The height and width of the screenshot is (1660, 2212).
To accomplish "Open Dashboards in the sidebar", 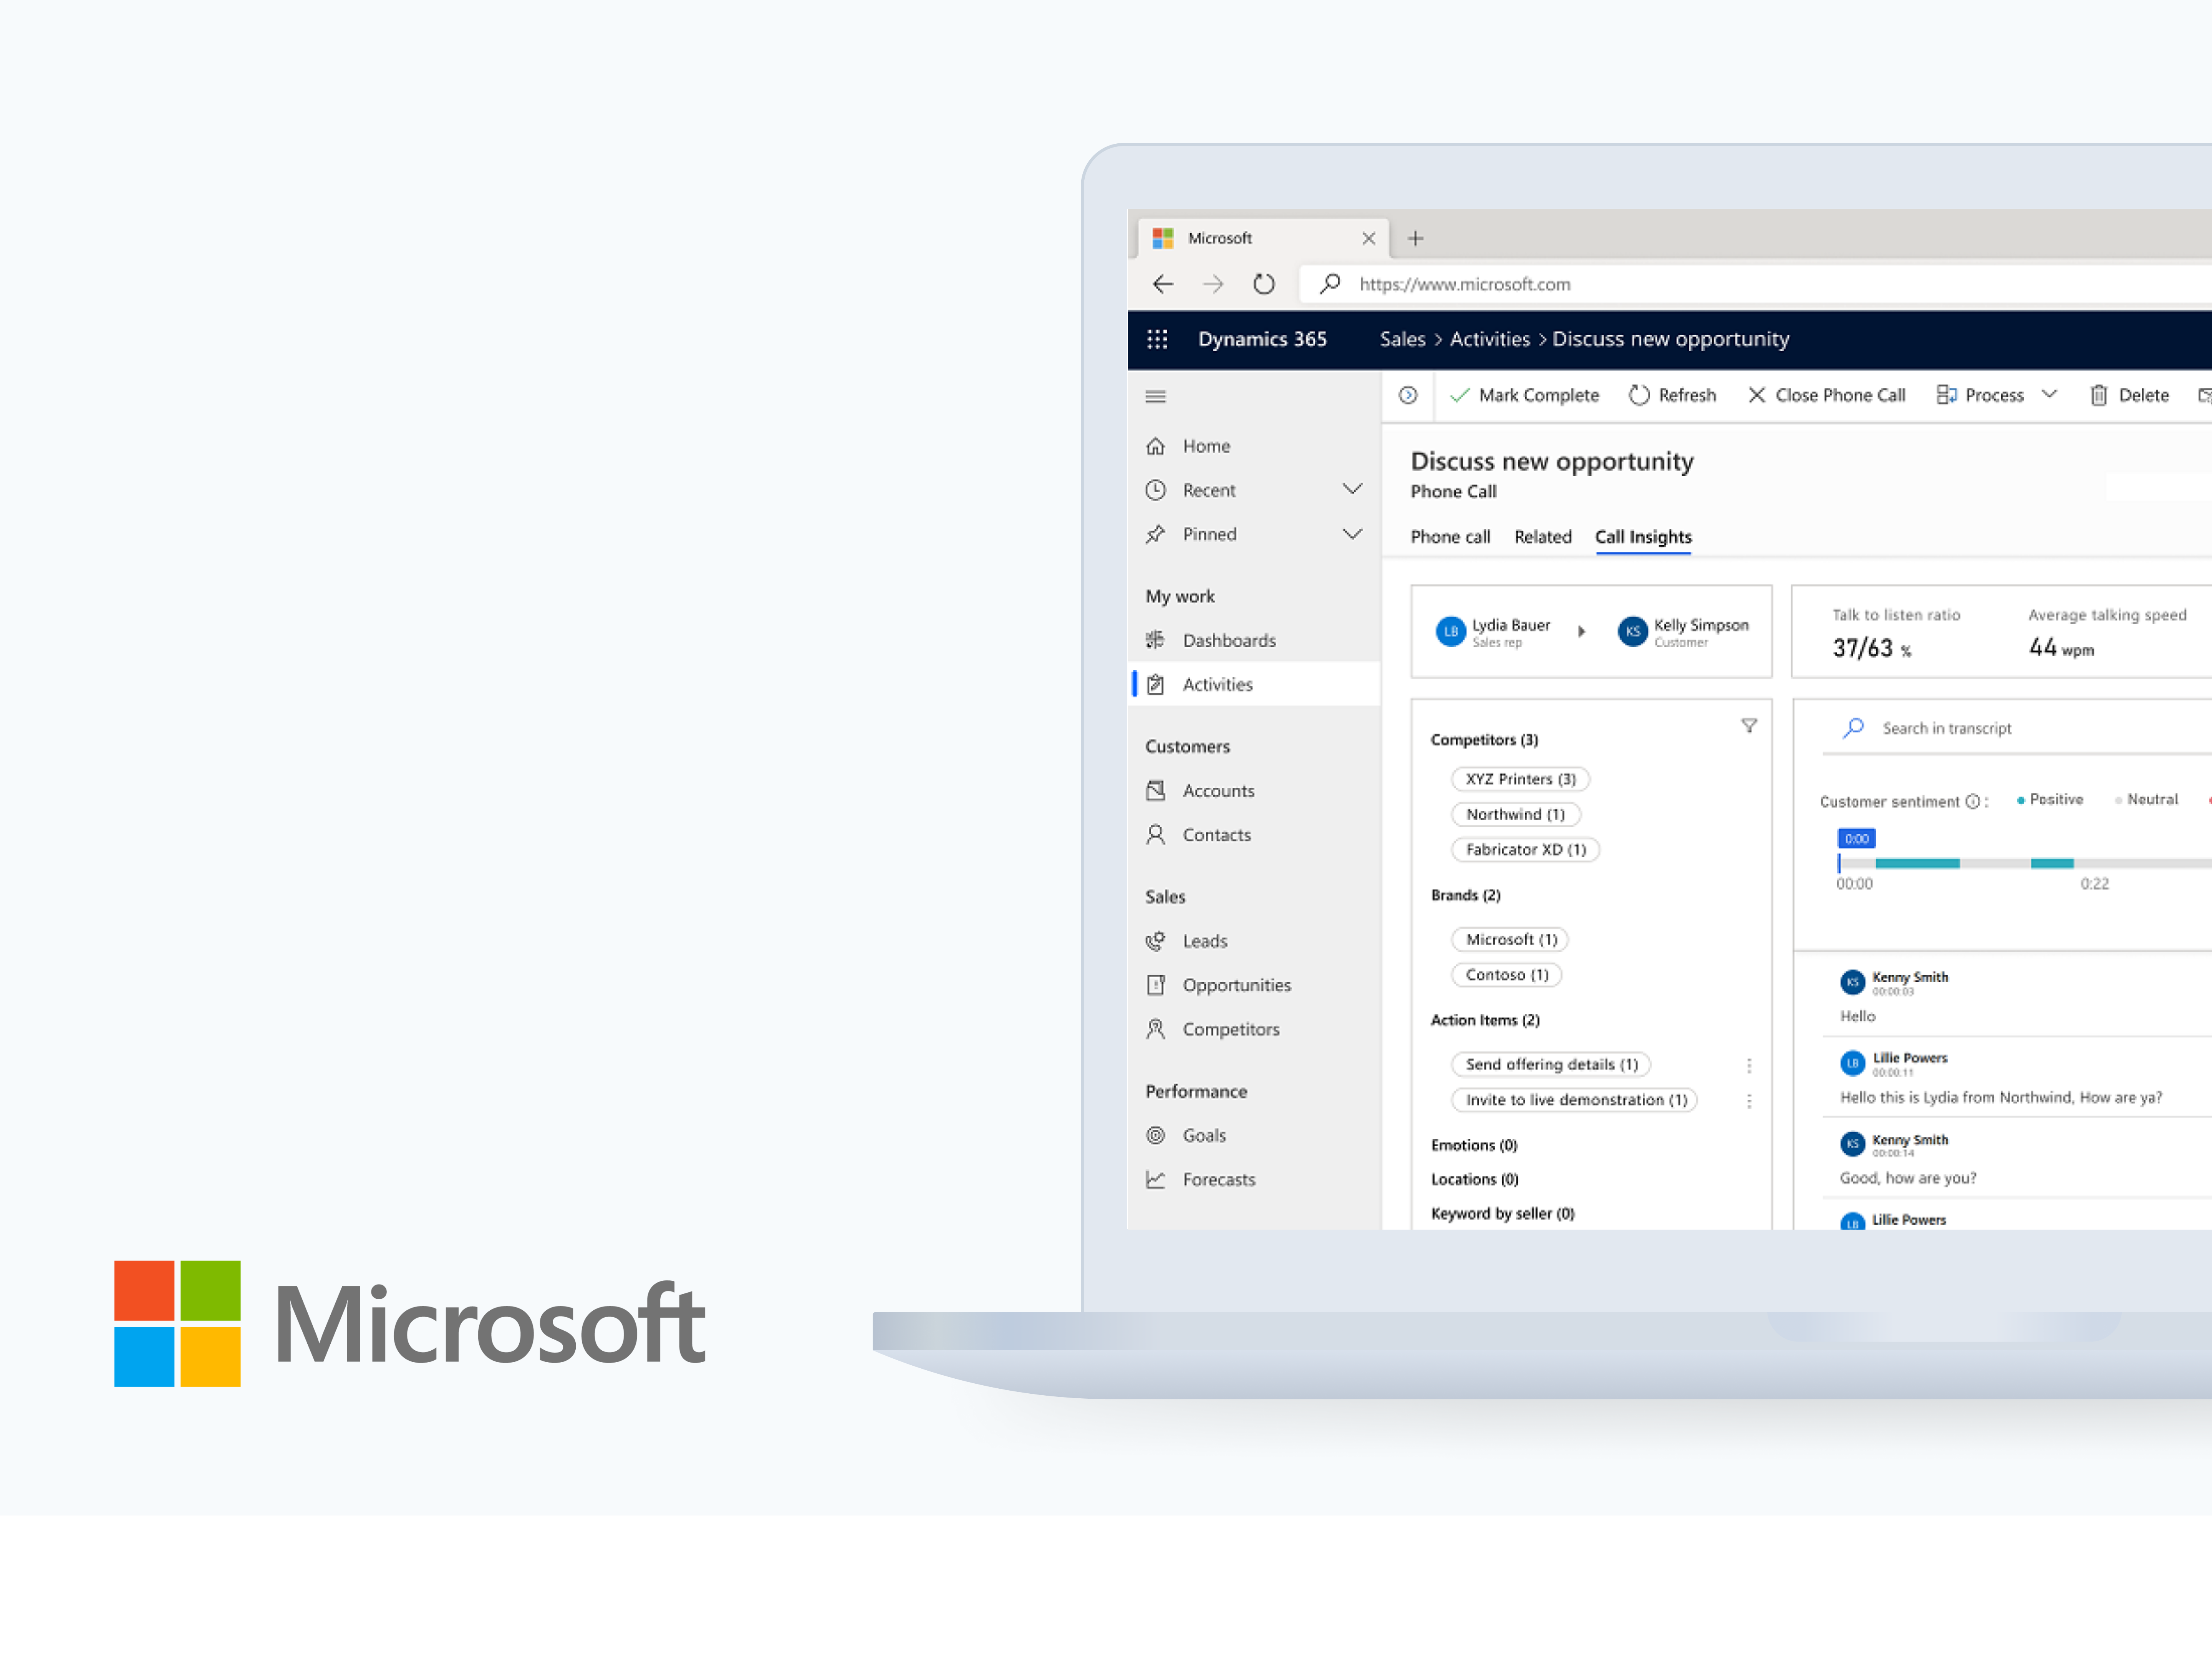I will tap(1229, 641).
